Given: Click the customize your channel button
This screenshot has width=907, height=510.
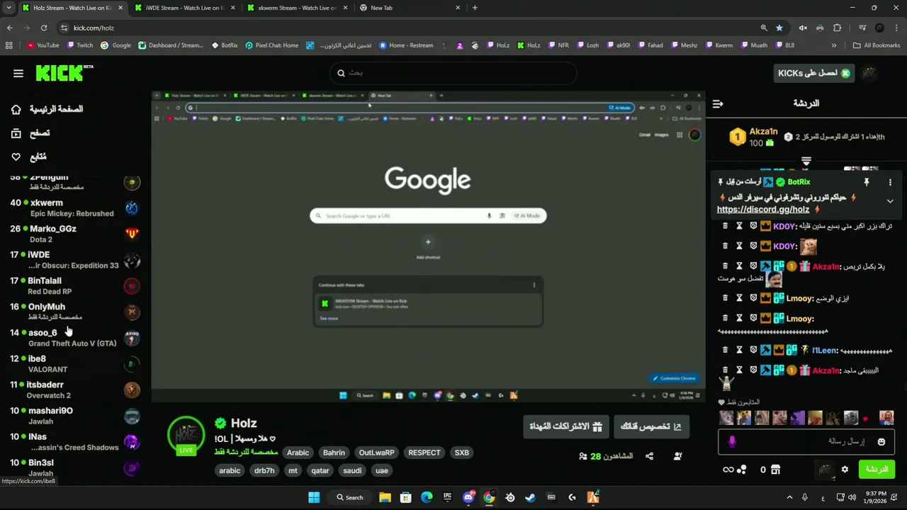Looking at the screenshot, I should click(x=651, y=426).
